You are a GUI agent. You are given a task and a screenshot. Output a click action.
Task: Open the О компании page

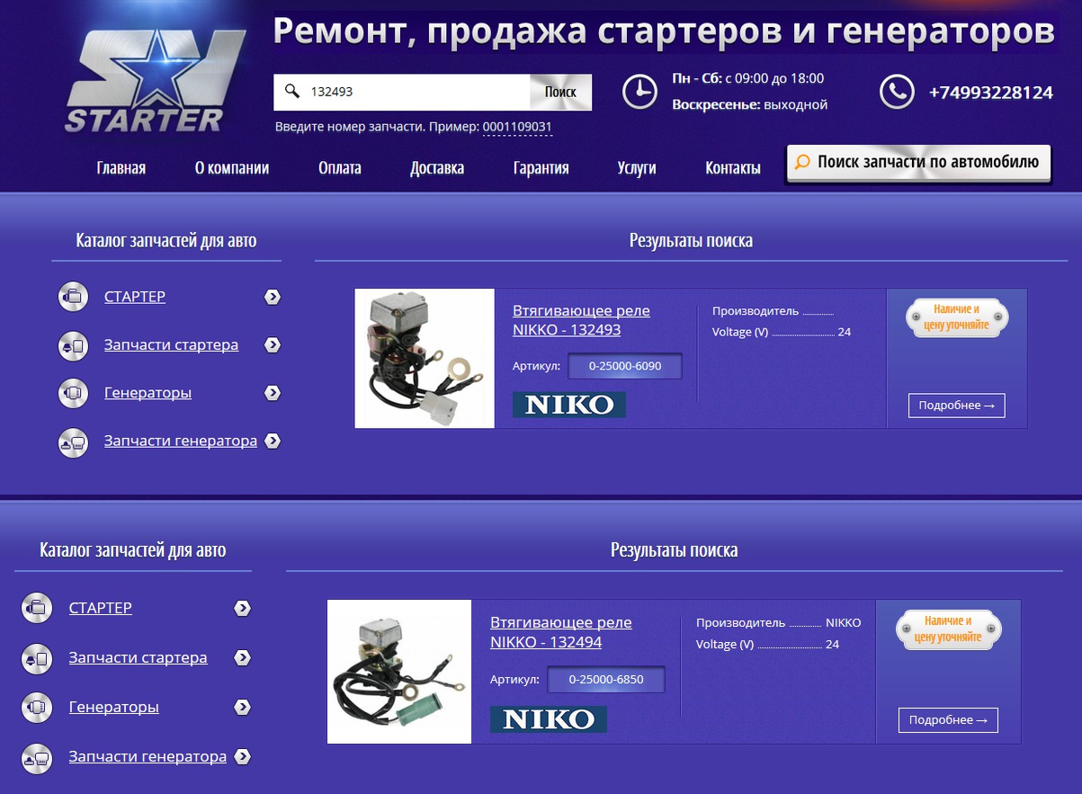pos(232,168)
